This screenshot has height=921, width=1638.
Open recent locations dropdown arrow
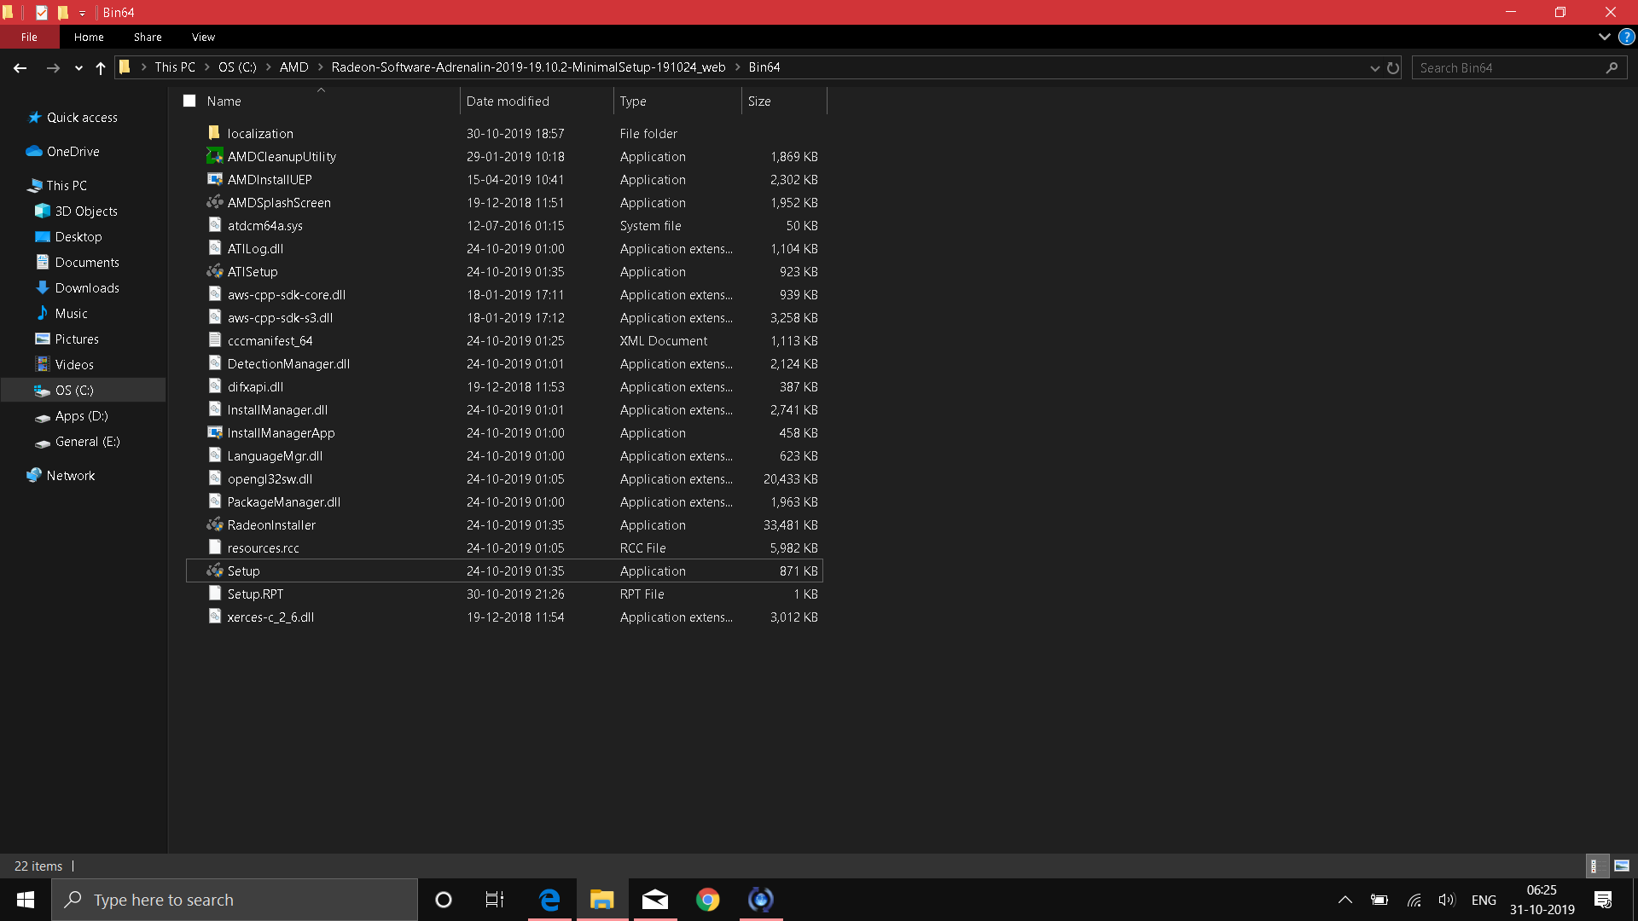(x=78, y=68)
